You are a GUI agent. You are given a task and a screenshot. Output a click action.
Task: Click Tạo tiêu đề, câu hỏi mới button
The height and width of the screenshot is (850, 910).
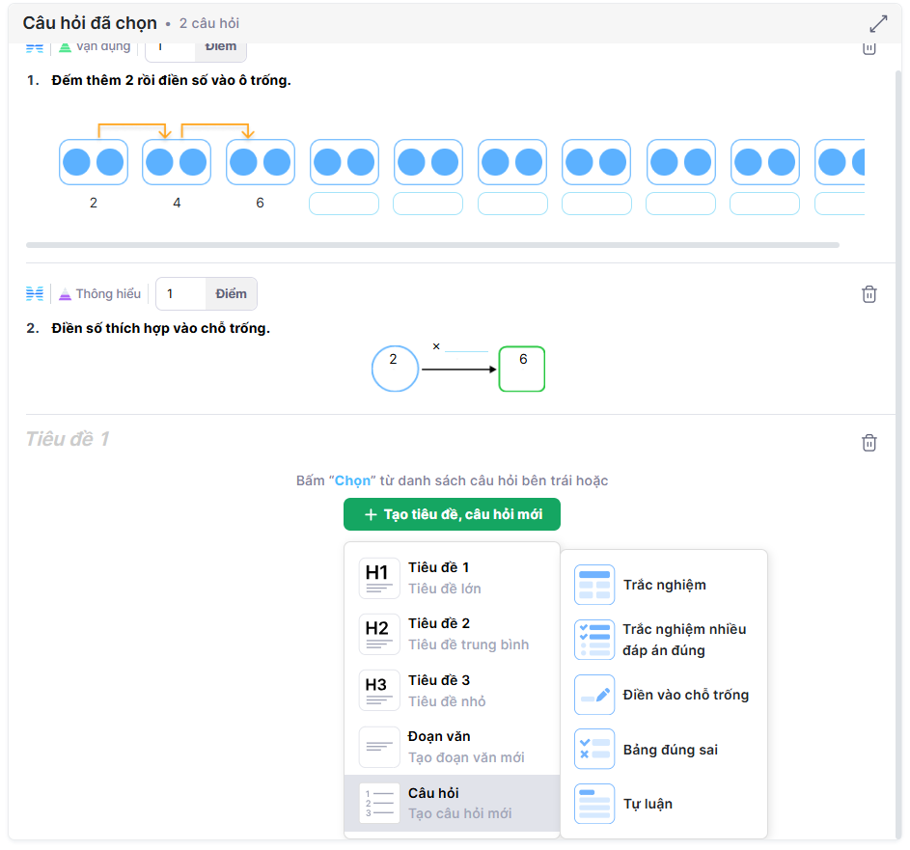click(452, 514)
